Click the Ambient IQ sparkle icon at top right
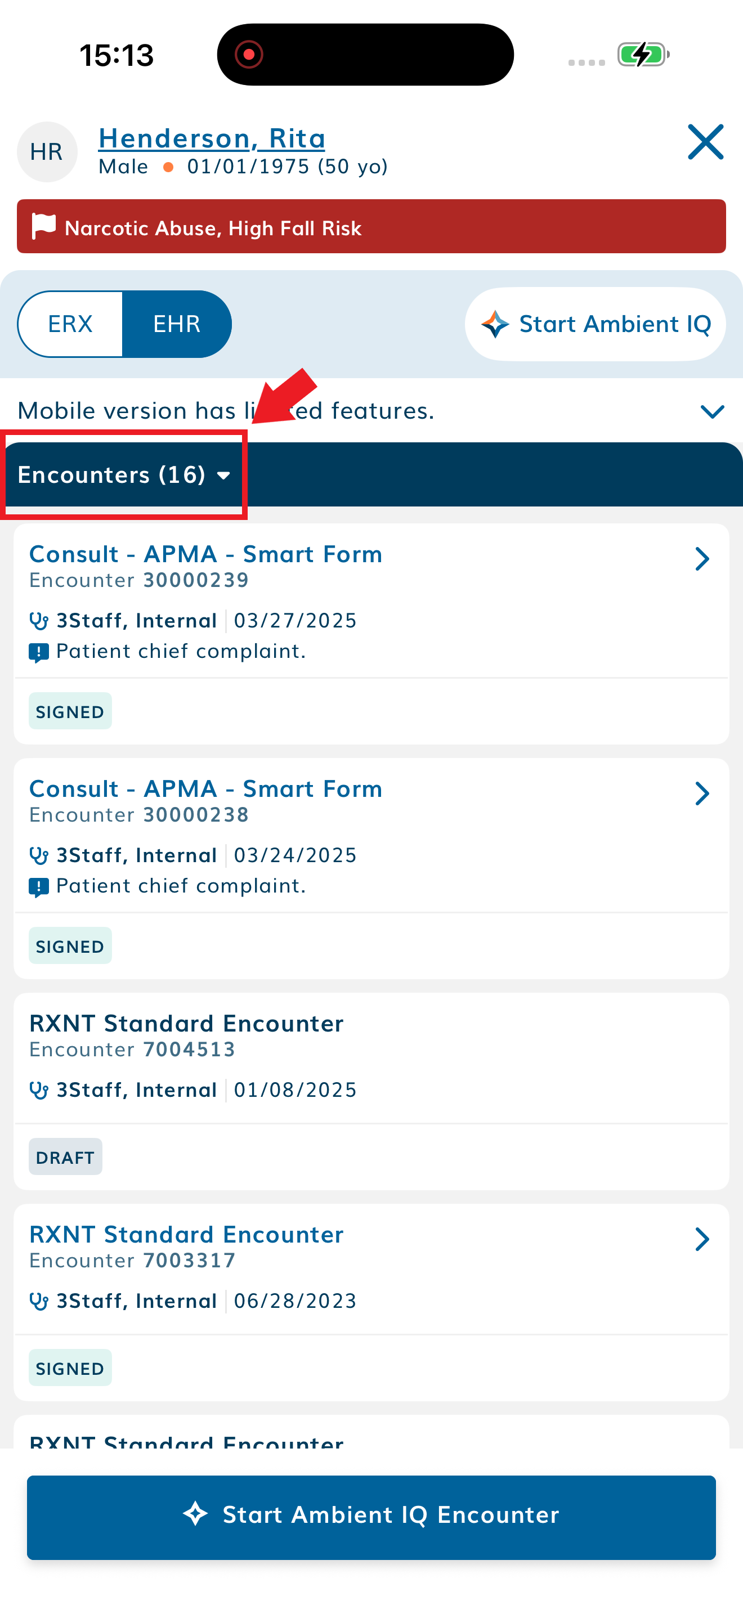The width and height of the screenshot is (743, 1614). pyautogui.click(x=496, y=324)
